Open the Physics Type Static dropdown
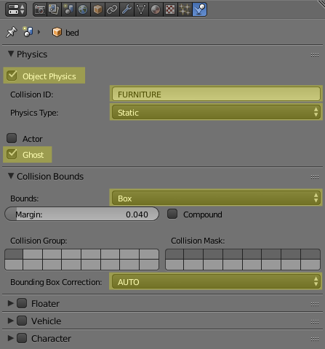The image size is (325, 349). 216,112
